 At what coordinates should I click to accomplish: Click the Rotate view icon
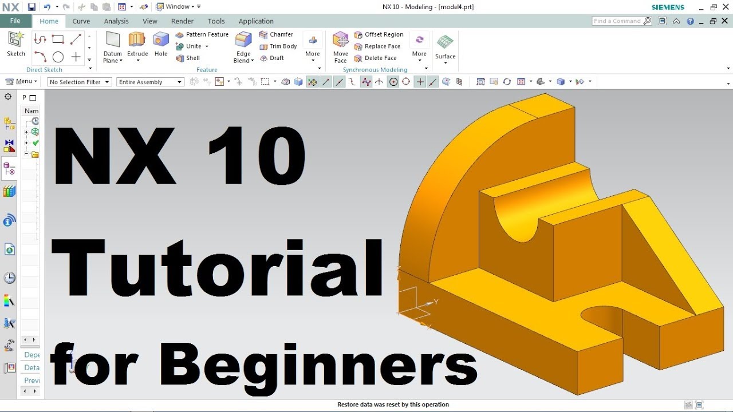[507, 82]
